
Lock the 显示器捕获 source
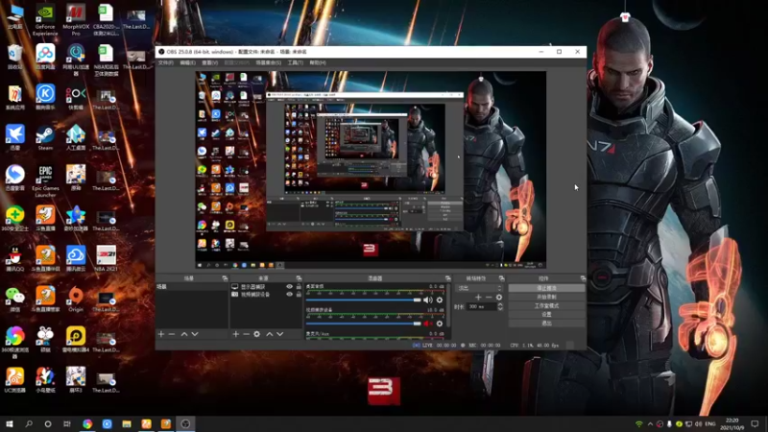tap(299, 286)
